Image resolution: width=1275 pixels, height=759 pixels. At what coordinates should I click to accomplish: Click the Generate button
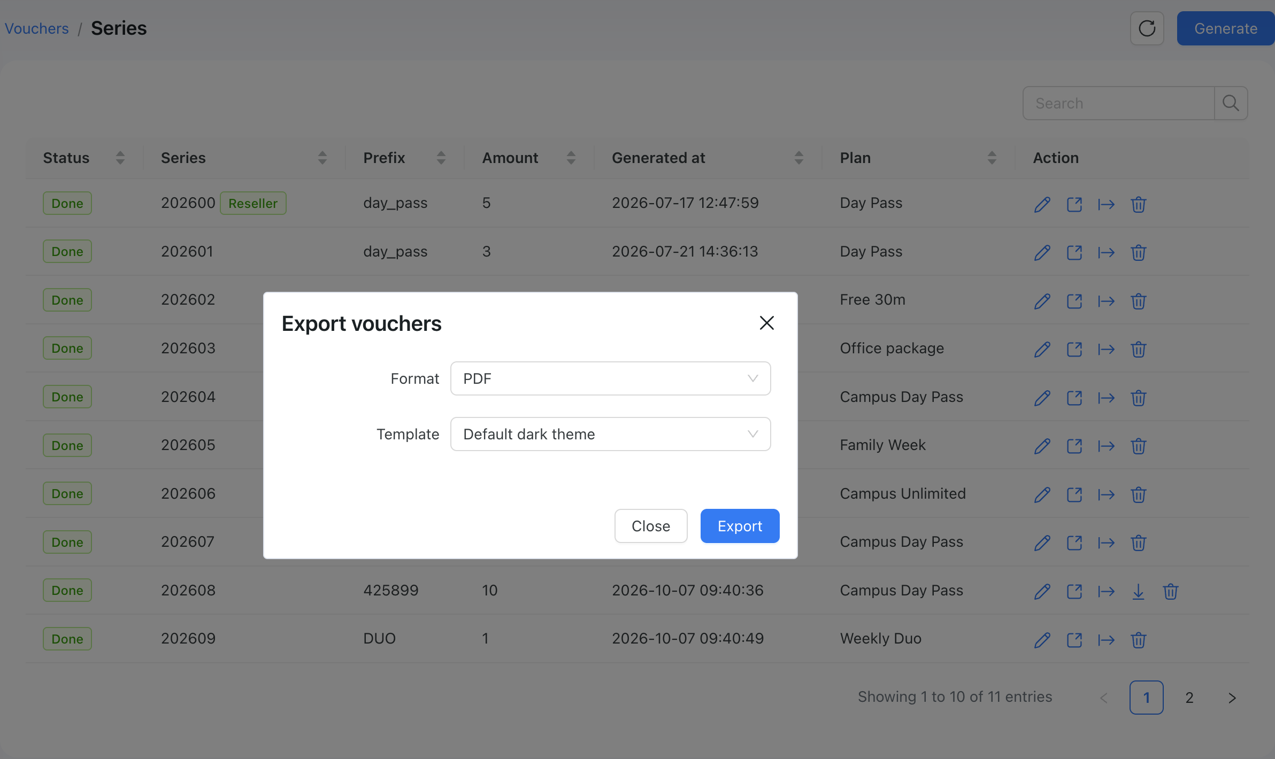[1226, 28]
